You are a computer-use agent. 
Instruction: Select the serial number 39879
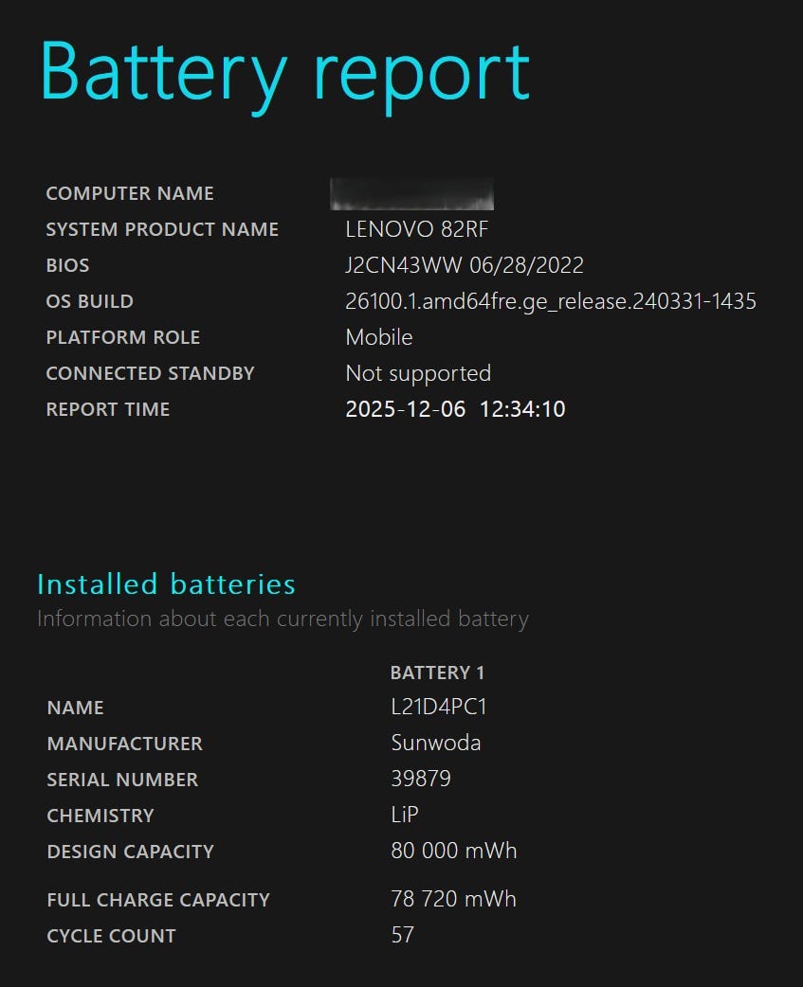[x=421, y=779]
